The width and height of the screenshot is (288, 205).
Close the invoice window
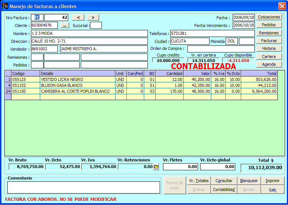coord(282,6)
